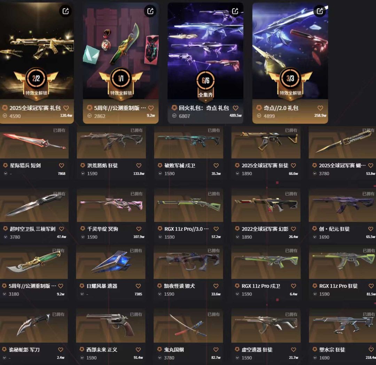Click heart icon beside 洪荒怒焰 狂徒
Viewport: 376px width, 365px height.
click(139, 166)
